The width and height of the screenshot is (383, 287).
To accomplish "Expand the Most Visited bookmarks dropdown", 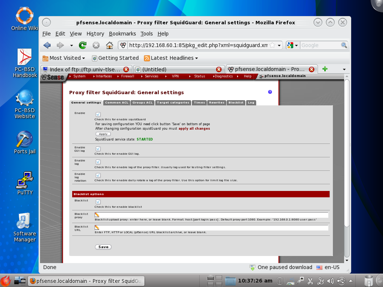I will click(83, 58).
